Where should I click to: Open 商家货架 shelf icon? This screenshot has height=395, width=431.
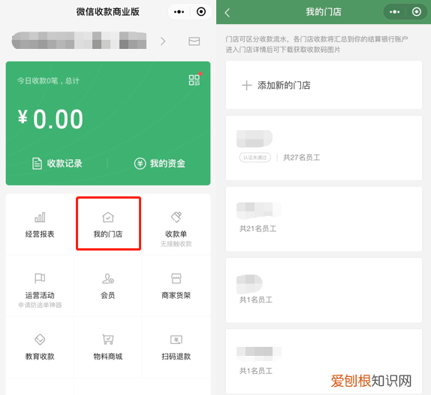point(176,278)
